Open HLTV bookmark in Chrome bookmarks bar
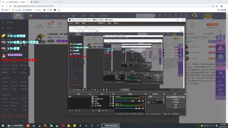The width and height of the screenshot is (228, 128). [58, 10]
